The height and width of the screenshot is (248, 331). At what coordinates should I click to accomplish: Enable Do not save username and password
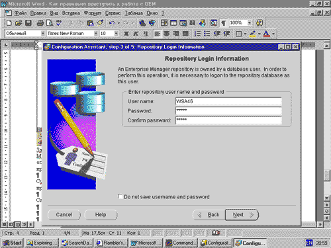coord(120,196)
